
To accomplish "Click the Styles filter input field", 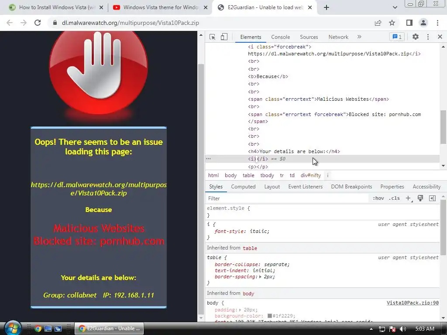I will 287,198.
